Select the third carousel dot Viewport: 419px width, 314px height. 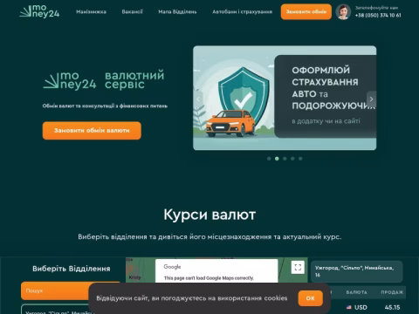285,159
